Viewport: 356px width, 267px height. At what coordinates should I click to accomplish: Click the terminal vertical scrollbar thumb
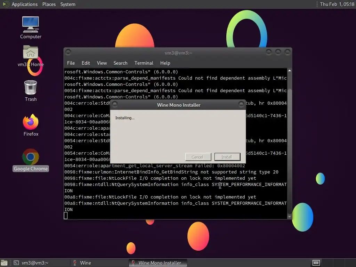(x=290, y=151)
